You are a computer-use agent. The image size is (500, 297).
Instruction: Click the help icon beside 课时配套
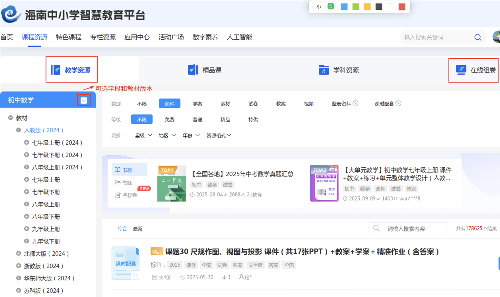[398, 103]
